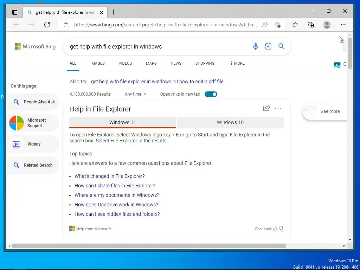360x270 pixels.
Task: Open the Collections icon
Action: tap(311, 25)
